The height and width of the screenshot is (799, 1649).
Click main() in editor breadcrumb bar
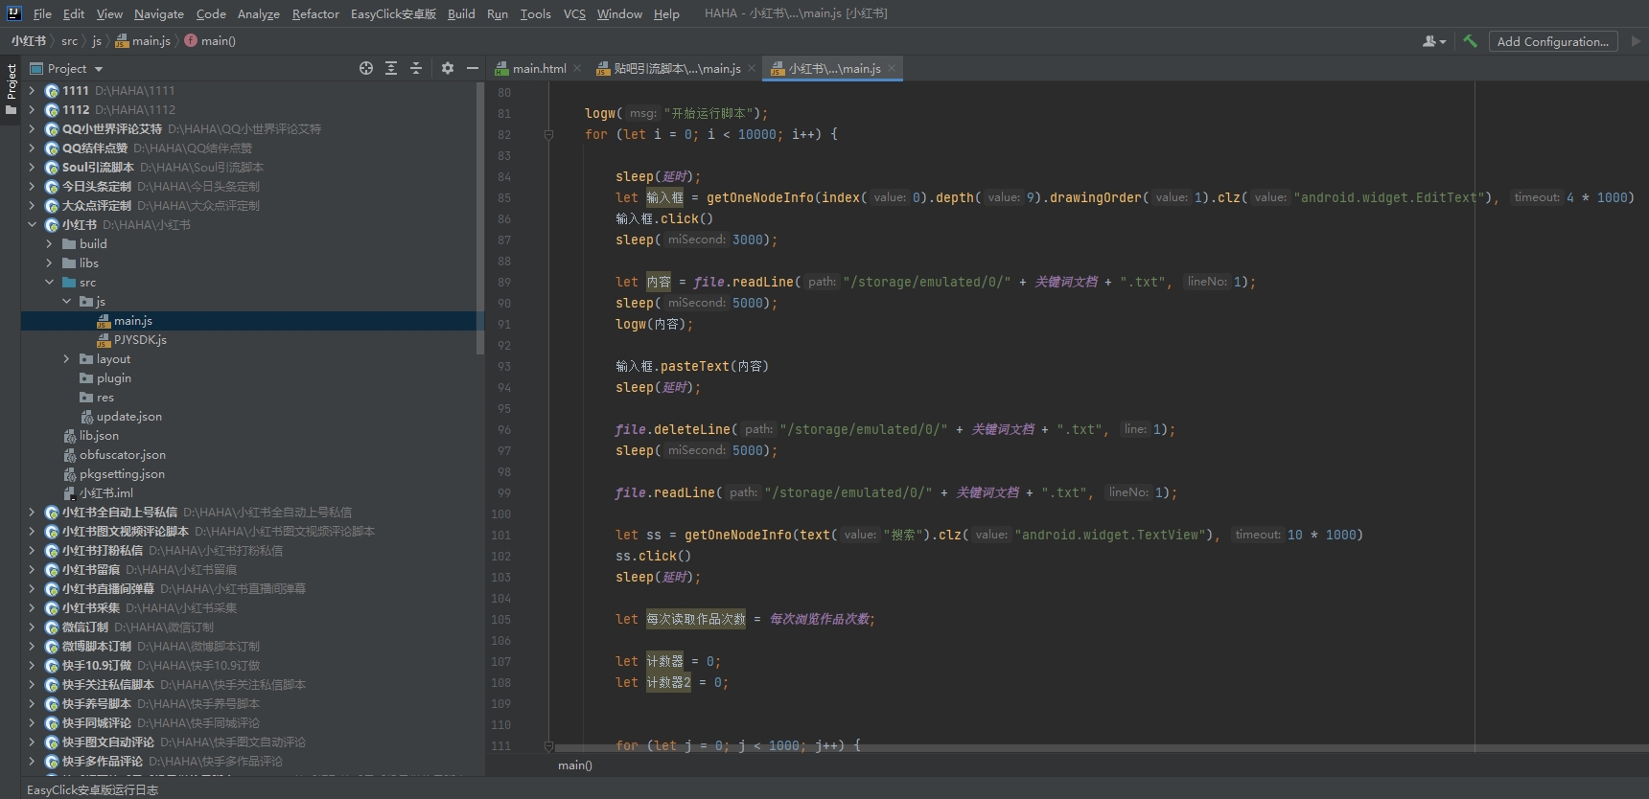click(575, 765)
